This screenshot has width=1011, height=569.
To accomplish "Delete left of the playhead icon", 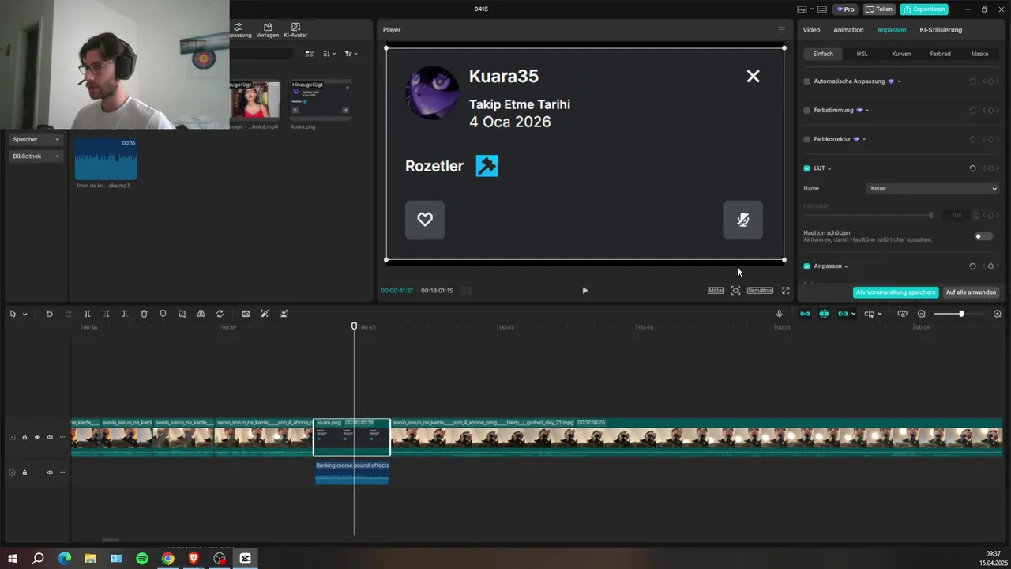I will 106,314.
